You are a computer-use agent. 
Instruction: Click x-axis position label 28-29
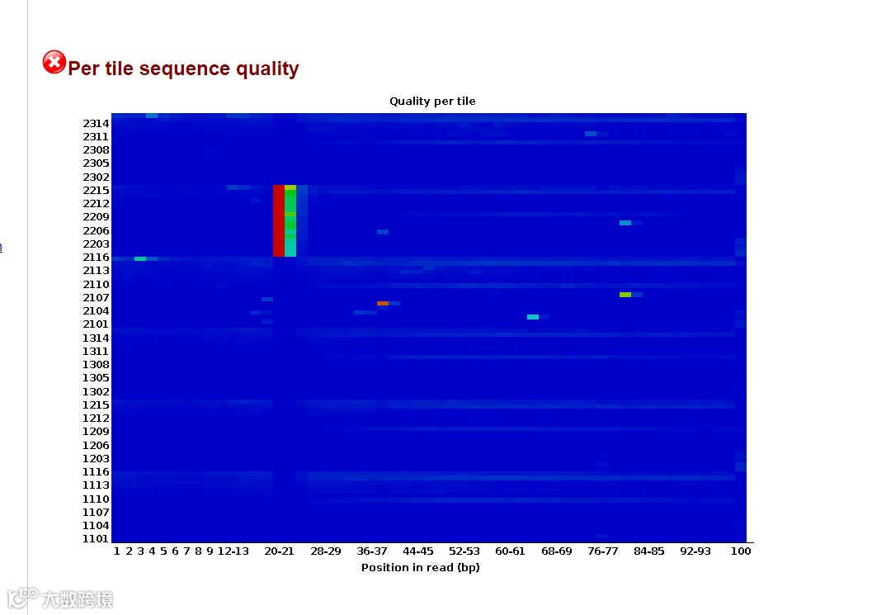326,551
